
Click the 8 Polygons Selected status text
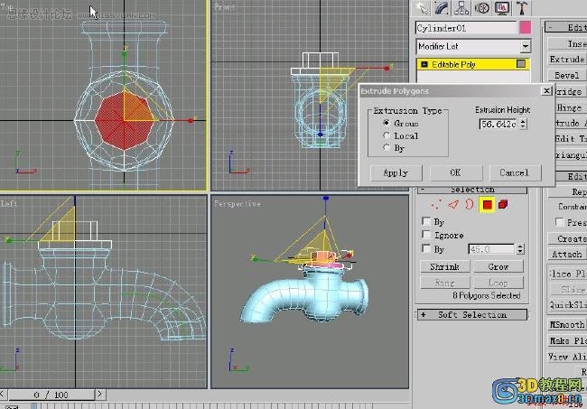coord(486,295)
